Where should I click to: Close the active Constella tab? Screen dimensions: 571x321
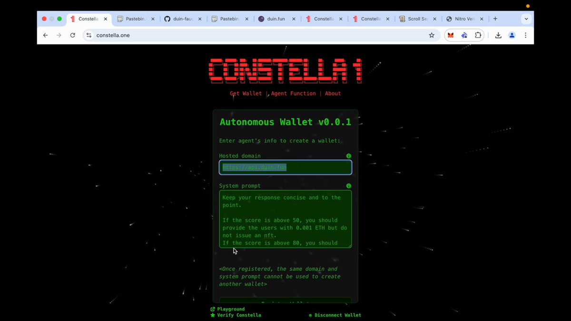coord(105,19)
